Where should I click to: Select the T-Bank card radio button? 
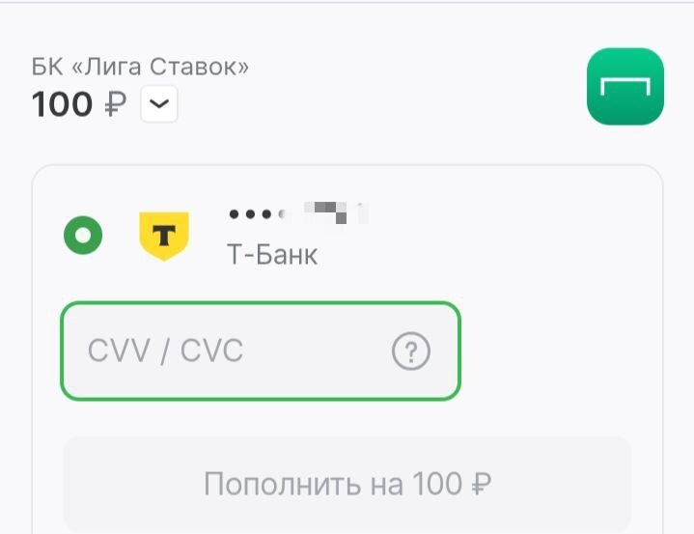point(83,235)
